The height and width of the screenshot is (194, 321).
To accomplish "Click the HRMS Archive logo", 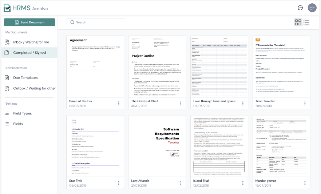I will (26, 8).
